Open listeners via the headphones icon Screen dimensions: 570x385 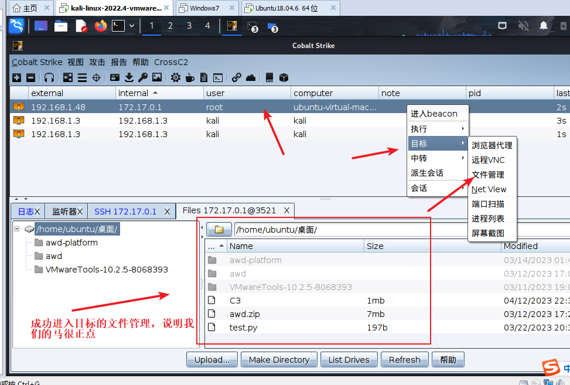[49, 77]
